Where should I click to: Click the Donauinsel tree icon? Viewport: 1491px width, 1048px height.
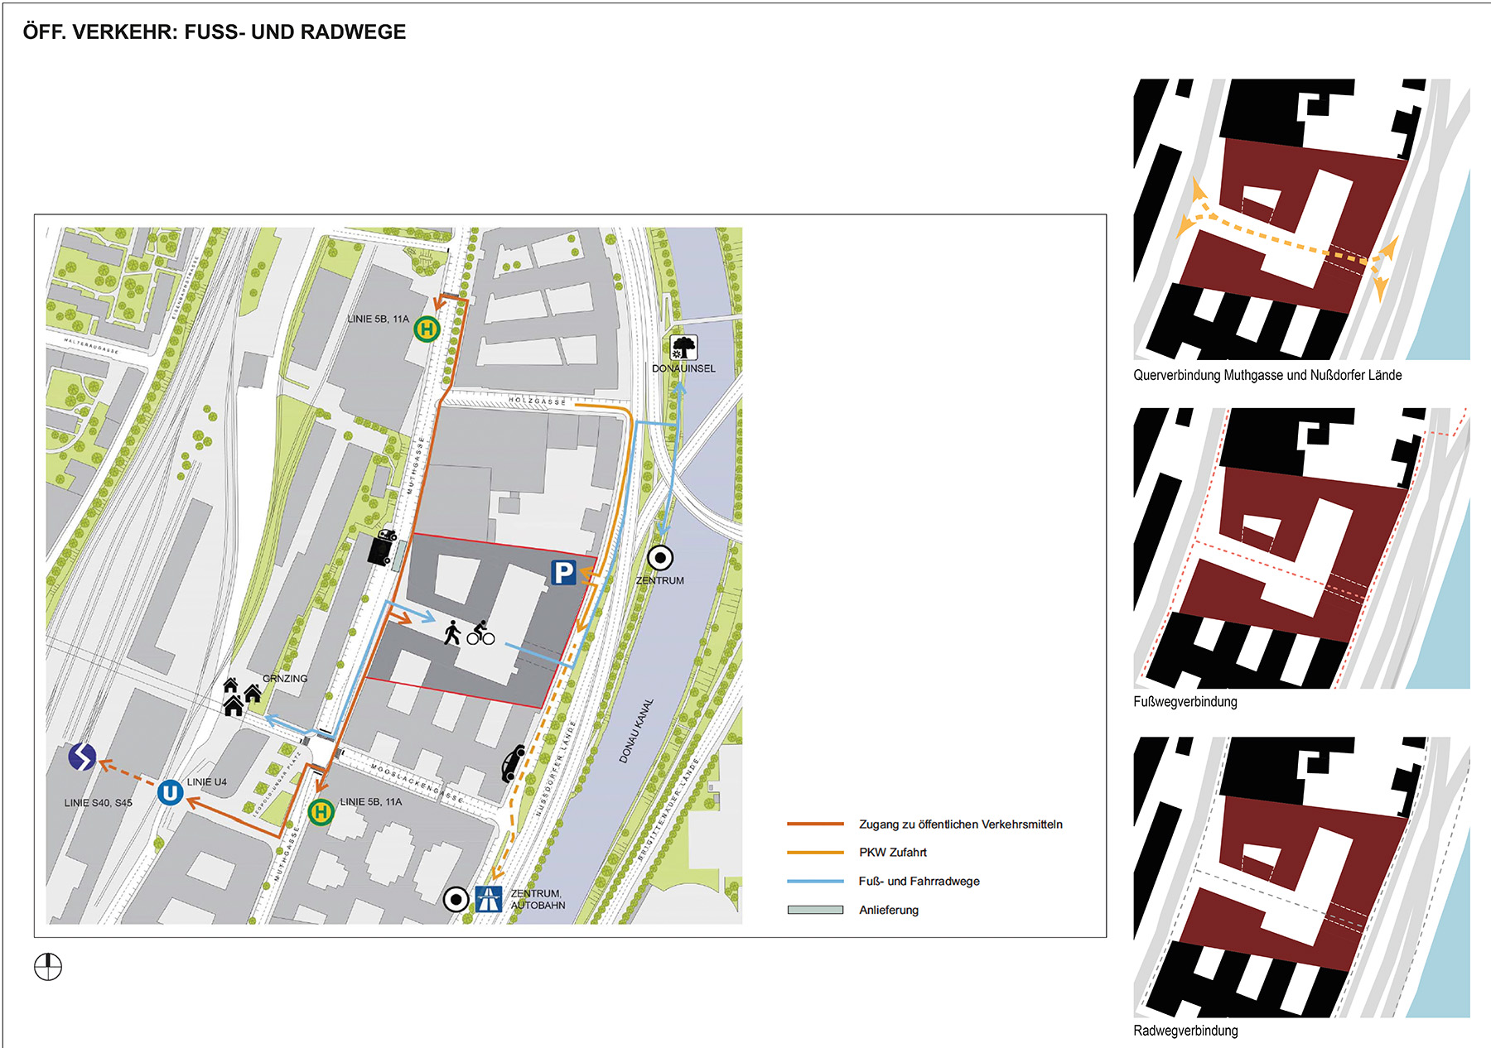click(683, 348)
